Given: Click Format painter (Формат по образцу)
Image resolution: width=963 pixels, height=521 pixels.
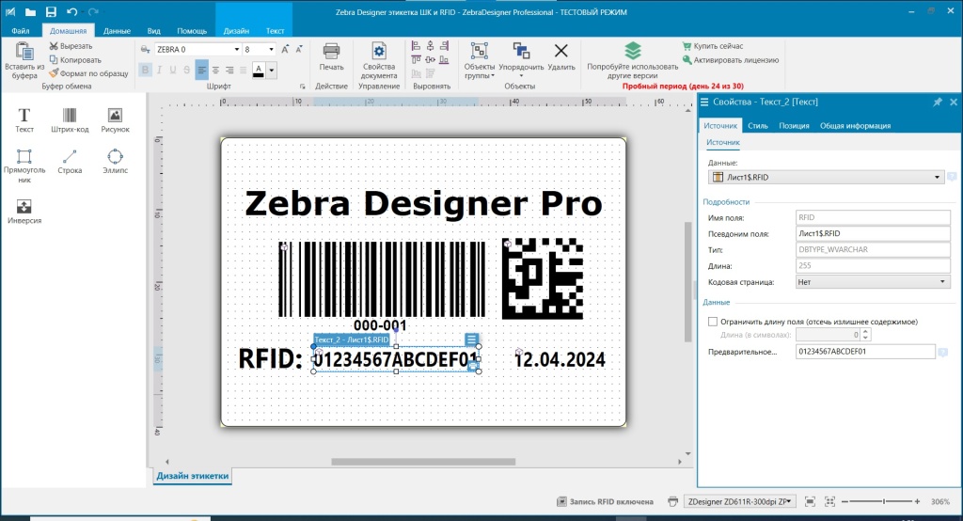Looking at the screenshot, I should point(88,73).
